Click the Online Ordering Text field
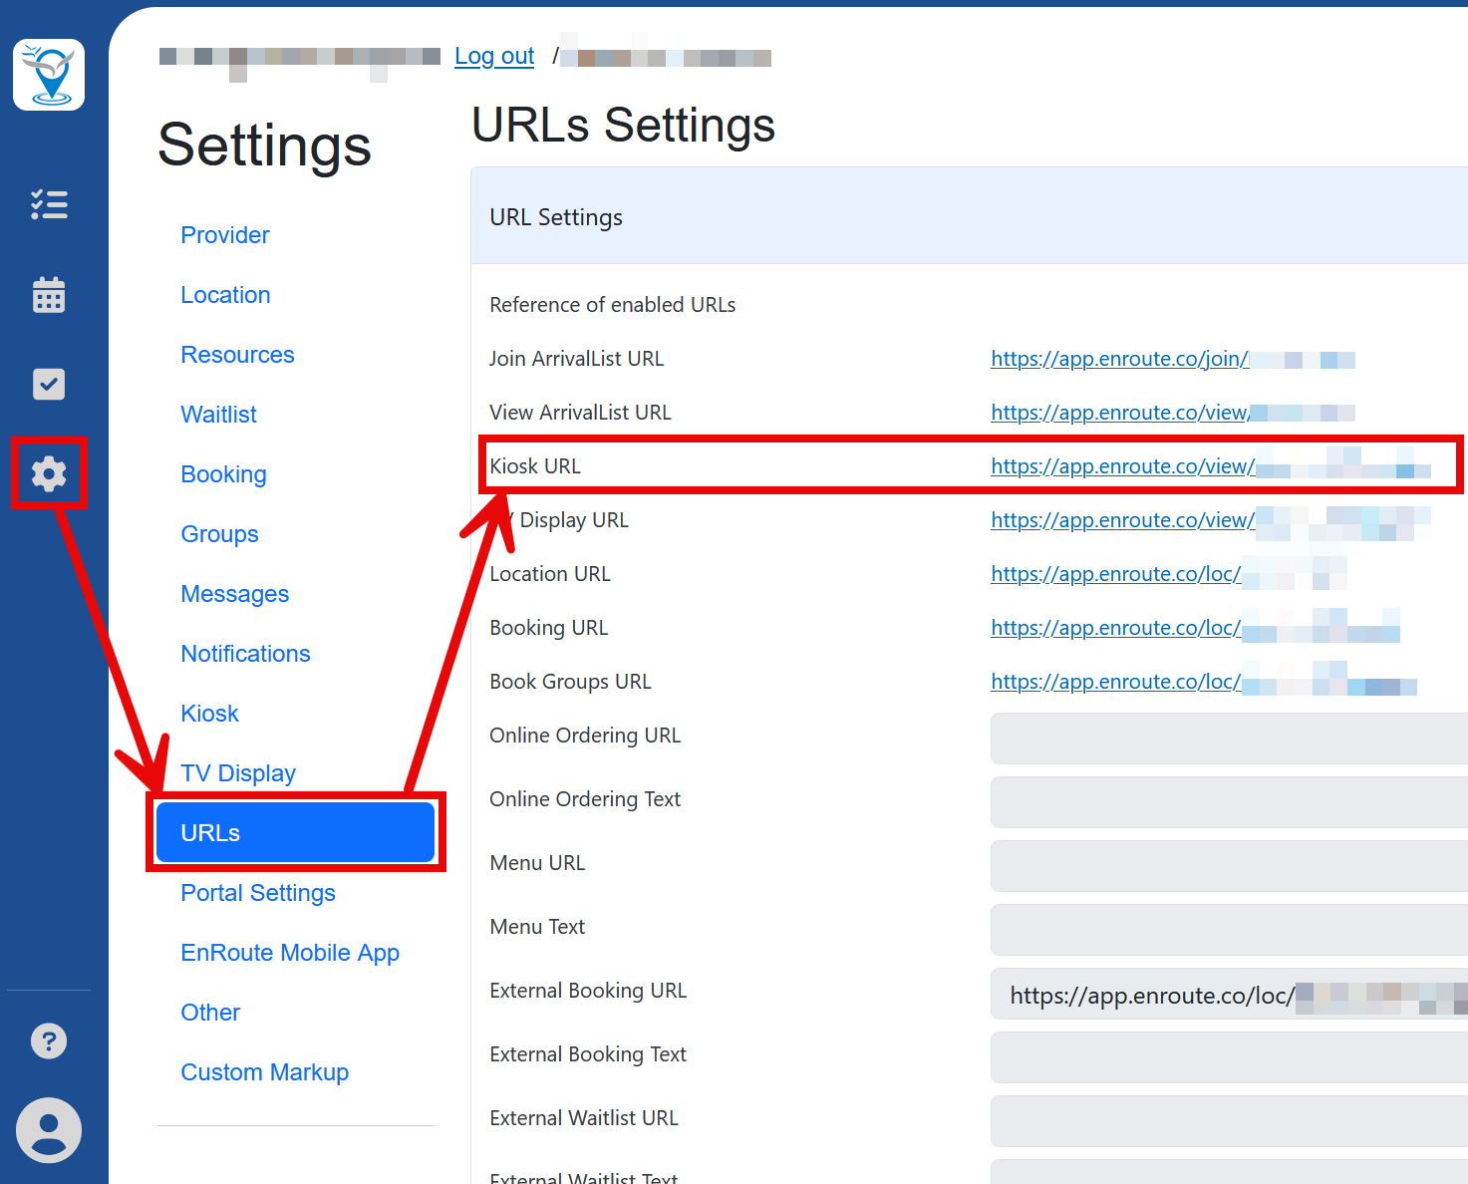 (1229, 802)
